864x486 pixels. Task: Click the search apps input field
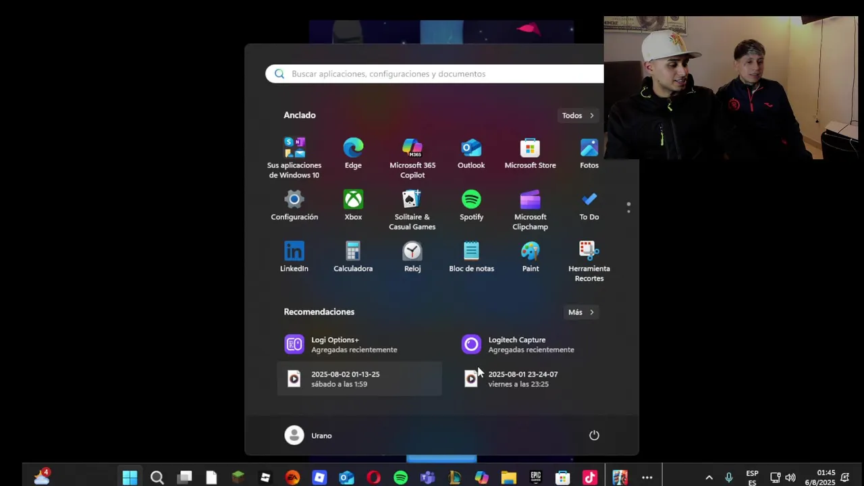pos(435,74)
